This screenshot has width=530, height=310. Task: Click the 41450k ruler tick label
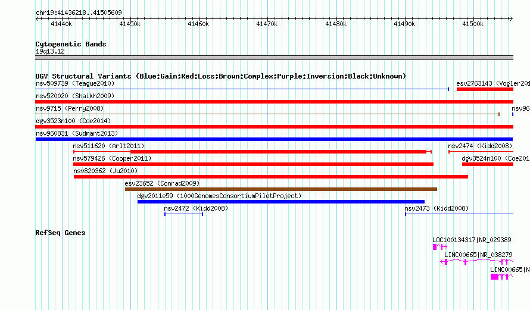130,24
